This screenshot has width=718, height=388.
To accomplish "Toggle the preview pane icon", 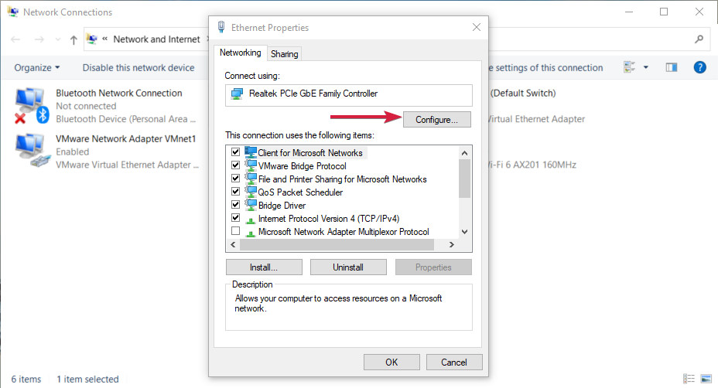I will coord(672,67).
